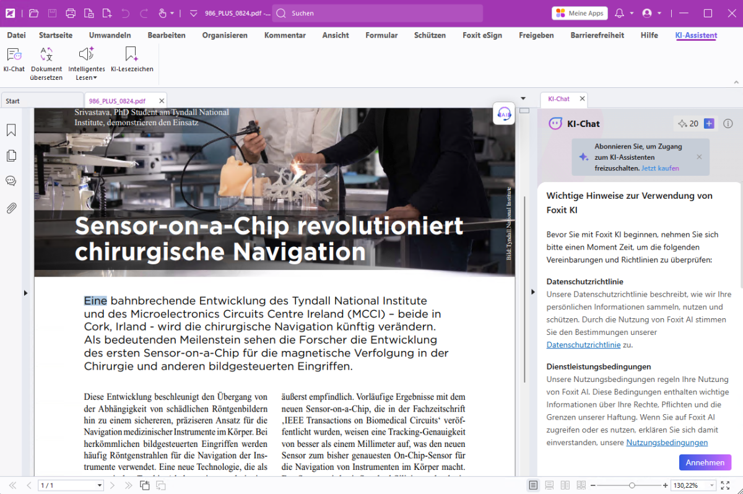Open the Datenschutzrichtlinie link
This screenshot has height=494, width=743.
click(x=583, y=345)
